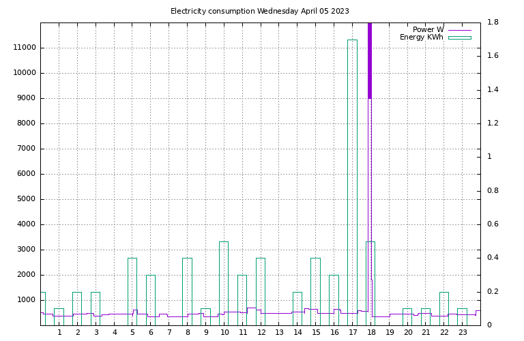Click hour label '2' on the x-axis
This screenshot has height=341, width=524.
click(x=78, y=332)
